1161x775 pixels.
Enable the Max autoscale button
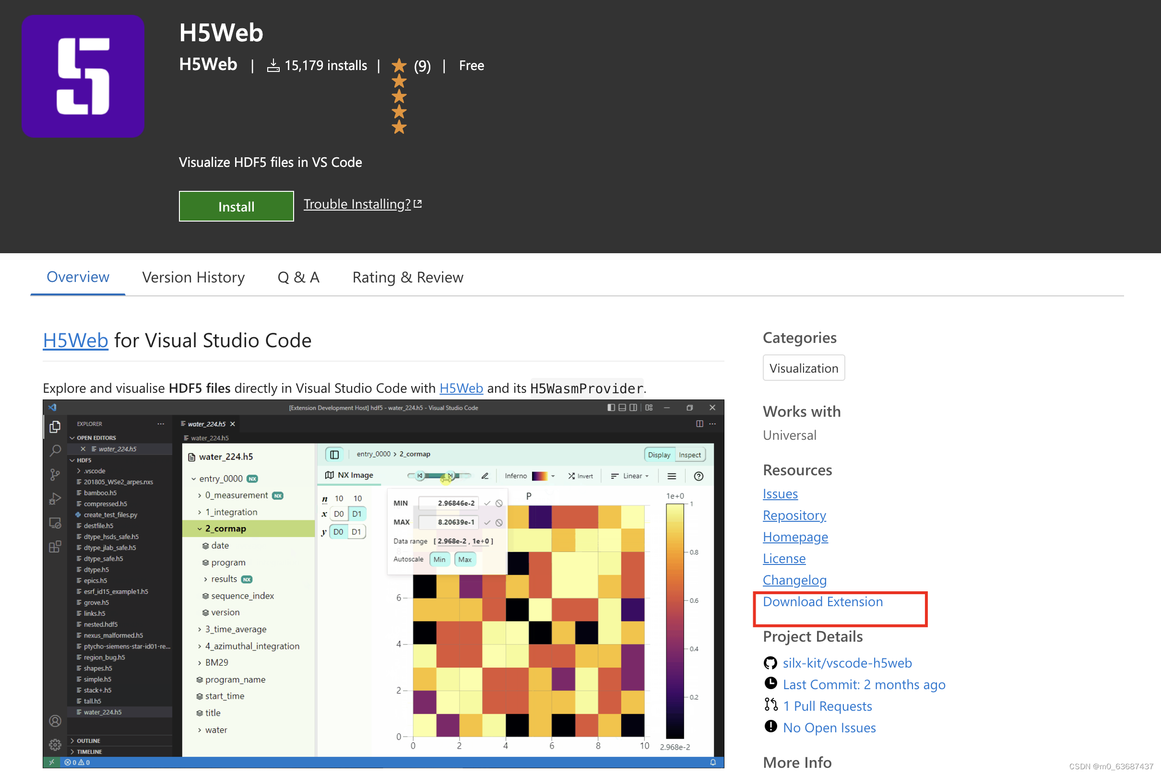pos(465,560)
